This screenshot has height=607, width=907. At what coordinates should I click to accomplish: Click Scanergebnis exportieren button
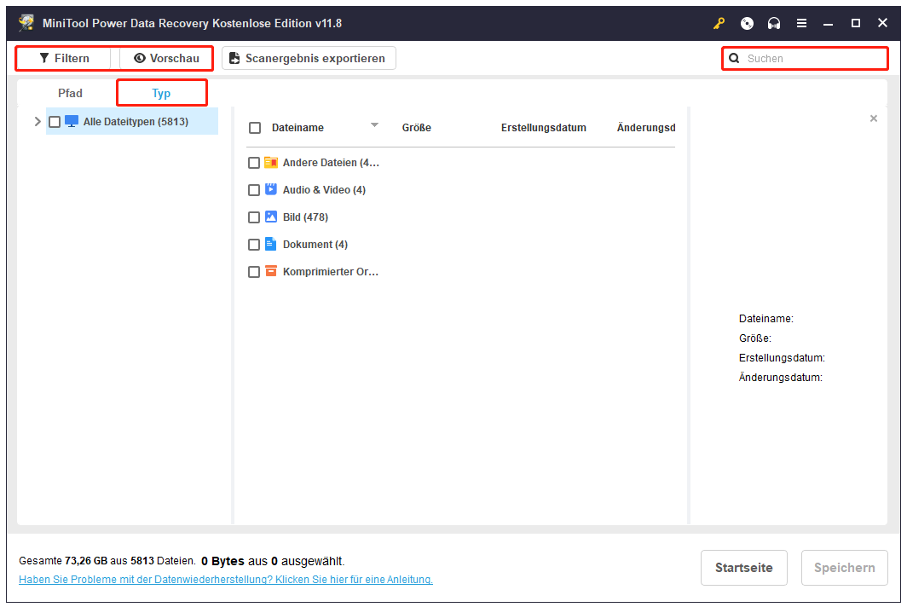(x=309, y=59)
